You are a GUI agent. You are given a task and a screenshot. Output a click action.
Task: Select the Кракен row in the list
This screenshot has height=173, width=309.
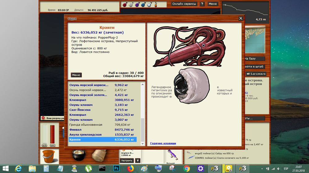pos(103,139)
